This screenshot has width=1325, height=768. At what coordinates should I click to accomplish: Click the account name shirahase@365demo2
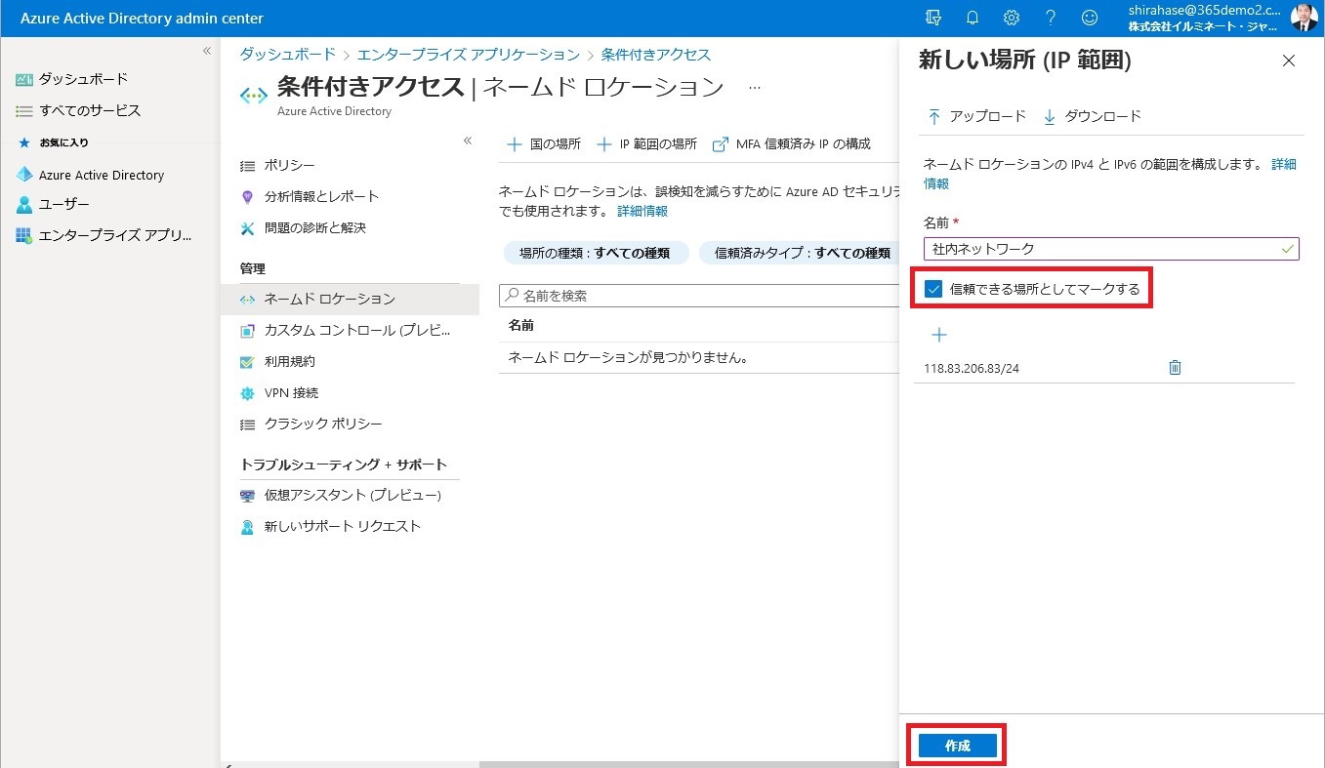(1204, 11)
